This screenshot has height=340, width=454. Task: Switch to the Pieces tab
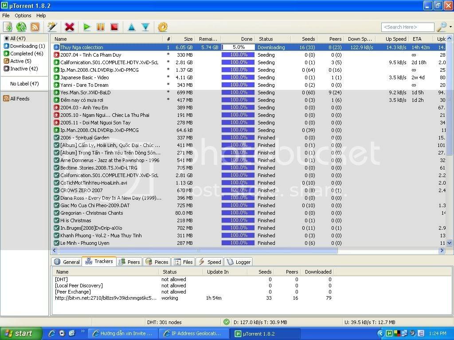[157, 262]
